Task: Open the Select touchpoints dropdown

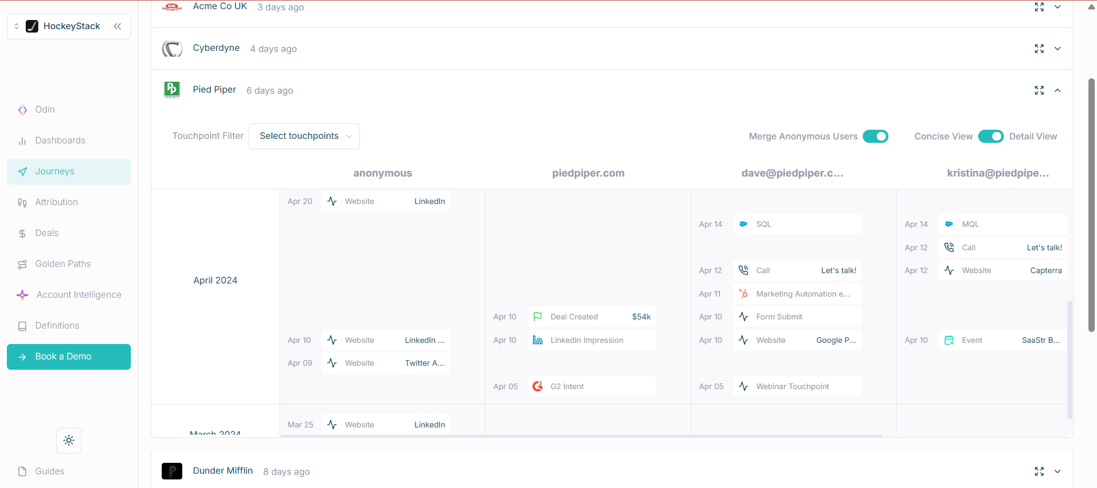Action: point(304,136)
